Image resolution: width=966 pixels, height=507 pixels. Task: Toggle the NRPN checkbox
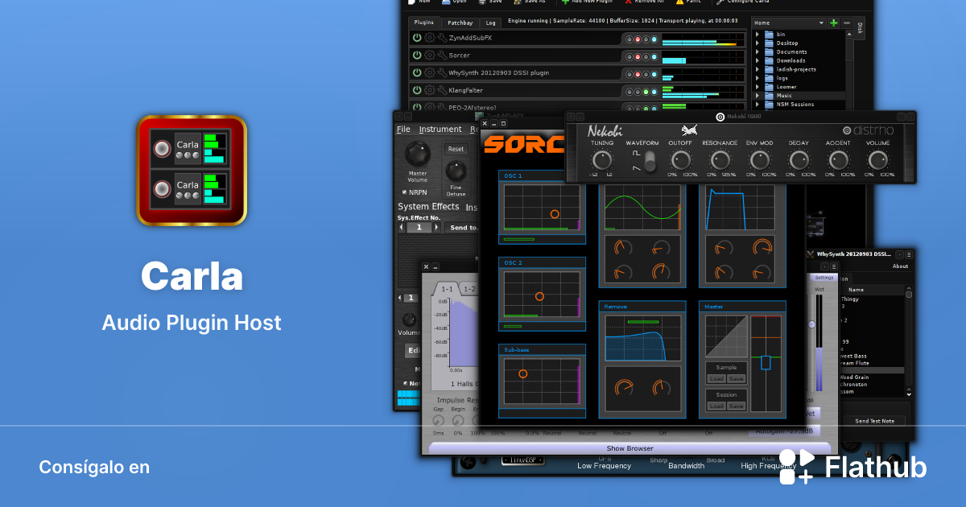(x=404, y=192)
